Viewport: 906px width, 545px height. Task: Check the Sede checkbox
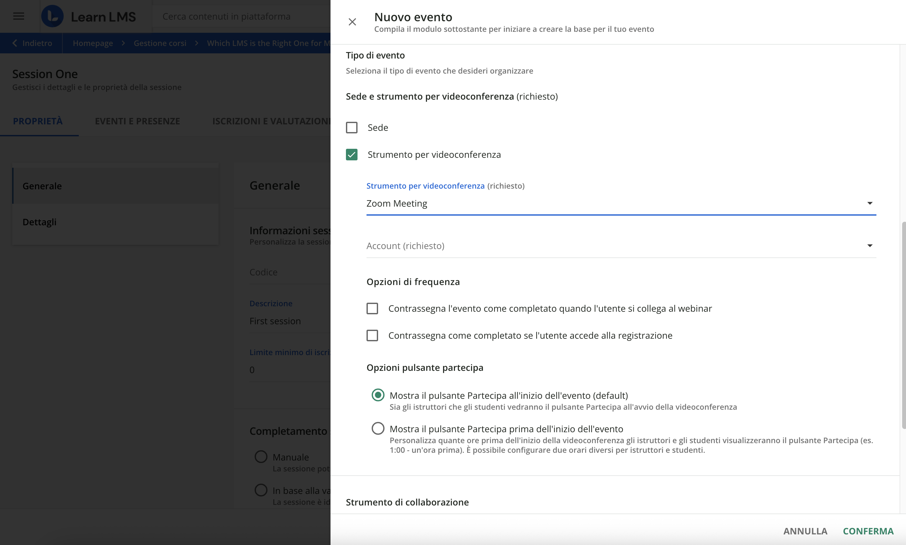coord(352,128)
